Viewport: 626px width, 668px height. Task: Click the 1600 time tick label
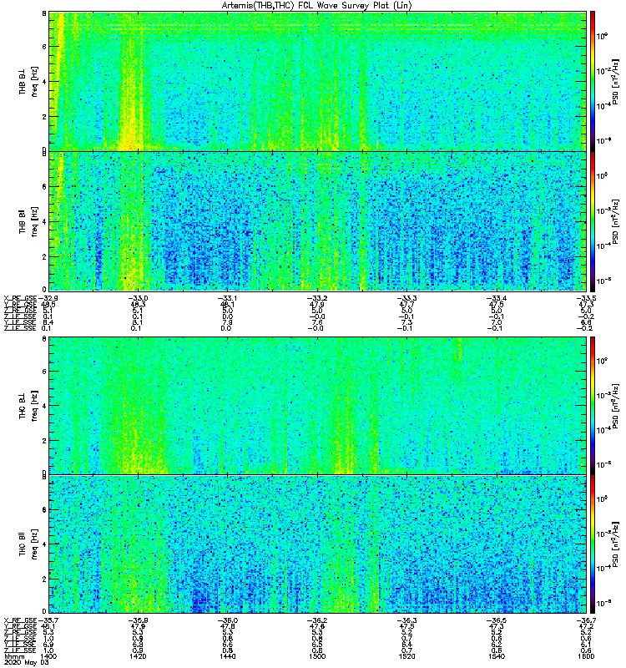coord(586,656)
